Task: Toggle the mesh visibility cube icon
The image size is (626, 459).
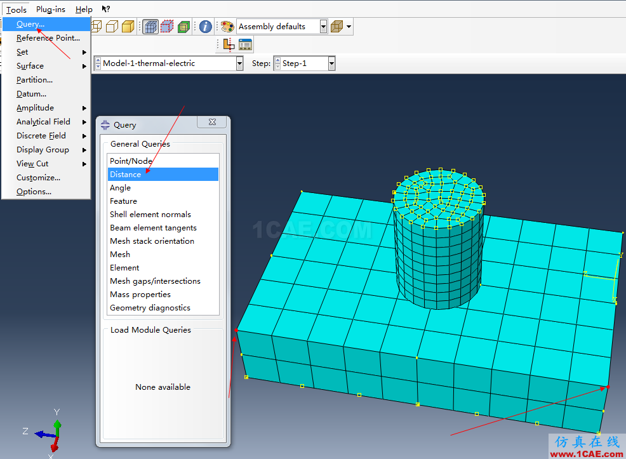Action: click(x=150, y=27)
